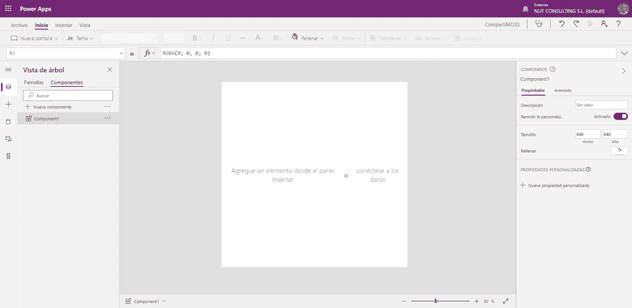This screenshot has width=632, height=308.
Task: Open the Advanced tools icon
Action: tap(9, 156)
